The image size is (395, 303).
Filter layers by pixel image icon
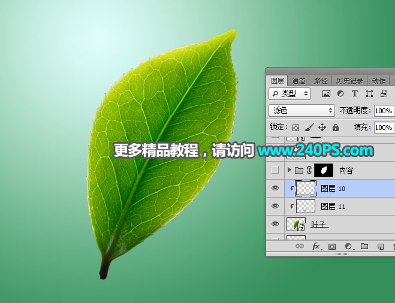click(x=326, y=94)
